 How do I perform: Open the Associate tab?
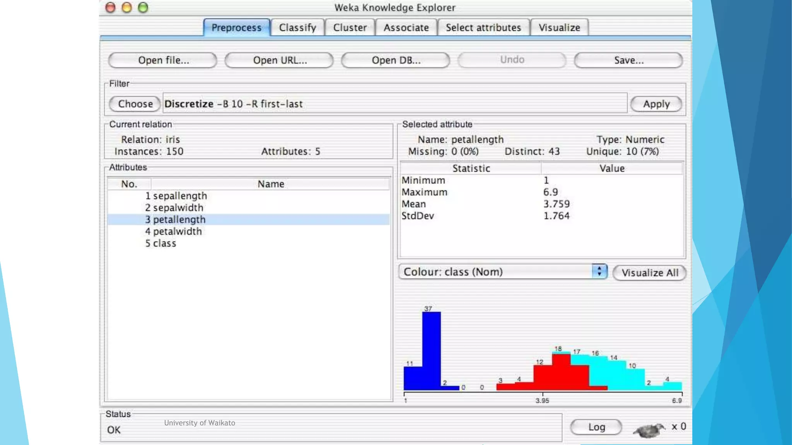406,28
